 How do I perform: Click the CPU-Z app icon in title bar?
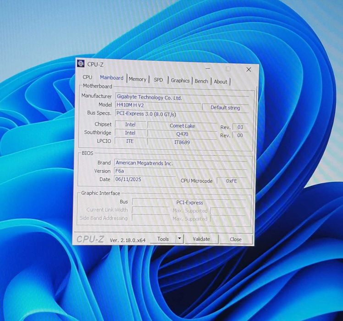coord(81,63)
